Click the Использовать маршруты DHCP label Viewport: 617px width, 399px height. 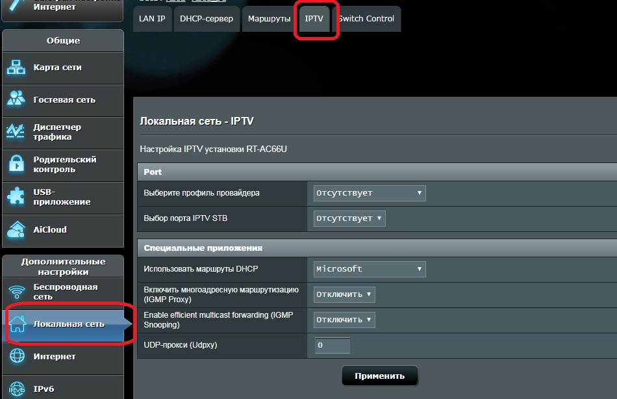pos(201,269)
